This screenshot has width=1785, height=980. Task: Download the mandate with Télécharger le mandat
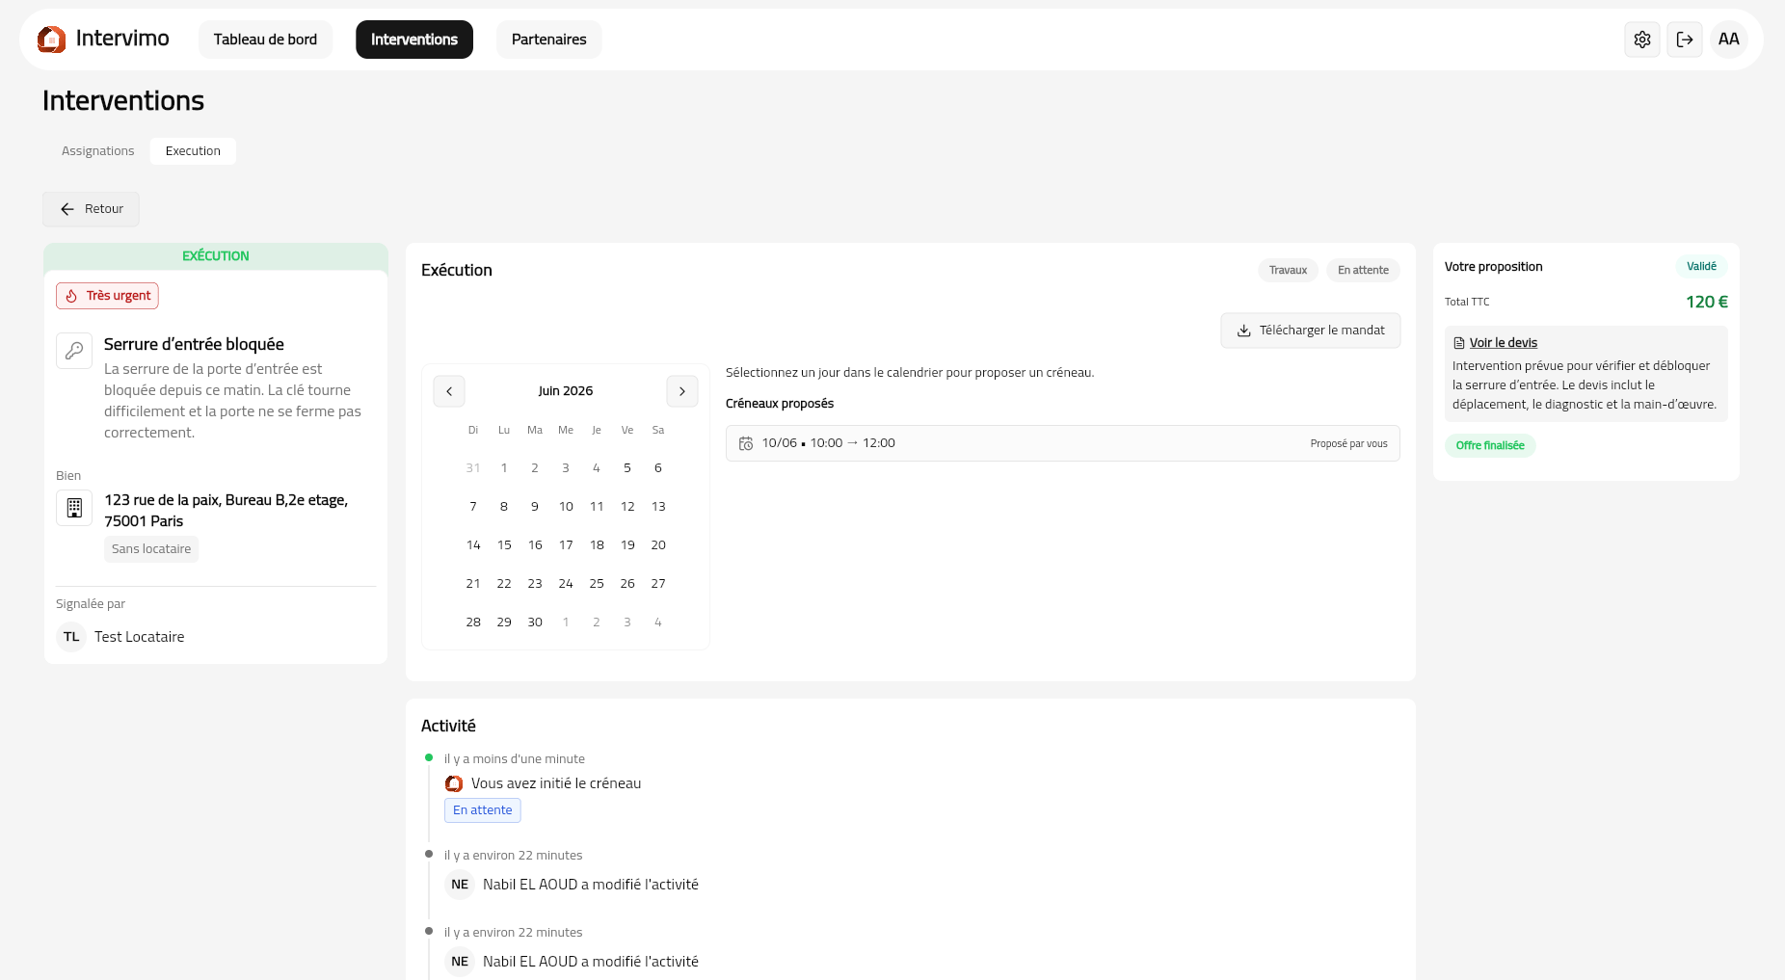pos(1311,331)
